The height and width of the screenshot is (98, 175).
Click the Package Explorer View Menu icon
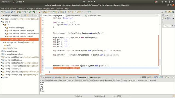33,16
